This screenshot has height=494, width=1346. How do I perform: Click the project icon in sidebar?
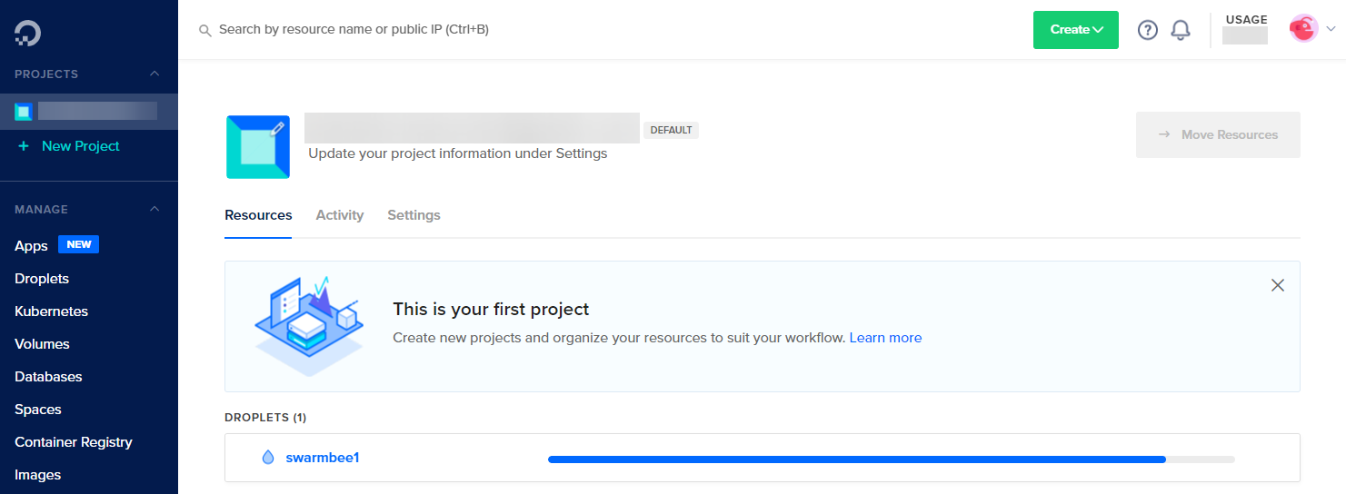tap(24, 112)
